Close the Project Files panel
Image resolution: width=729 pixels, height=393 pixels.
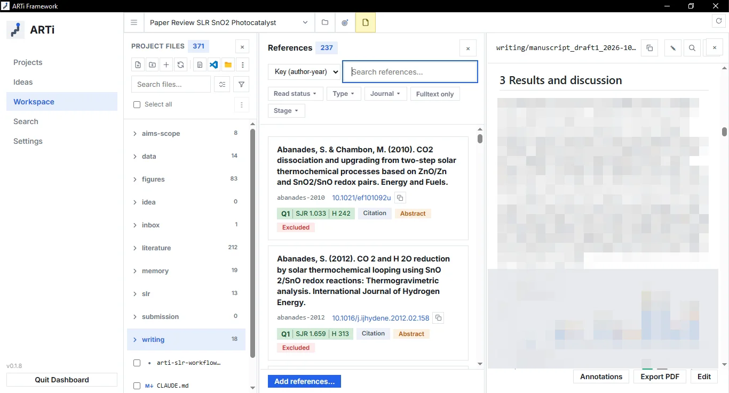tap(242, 47)
